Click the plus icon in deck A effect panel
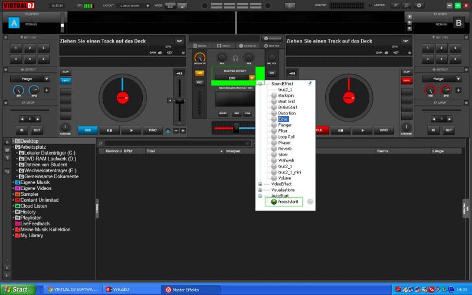 point(47,90)
